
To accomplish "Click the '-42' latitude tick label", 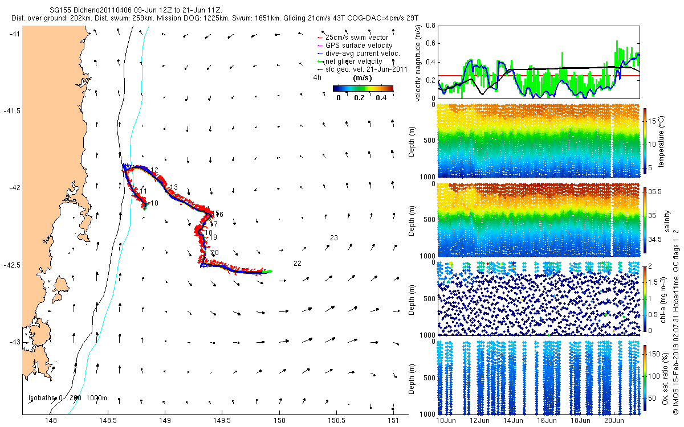I will point(14,188).
